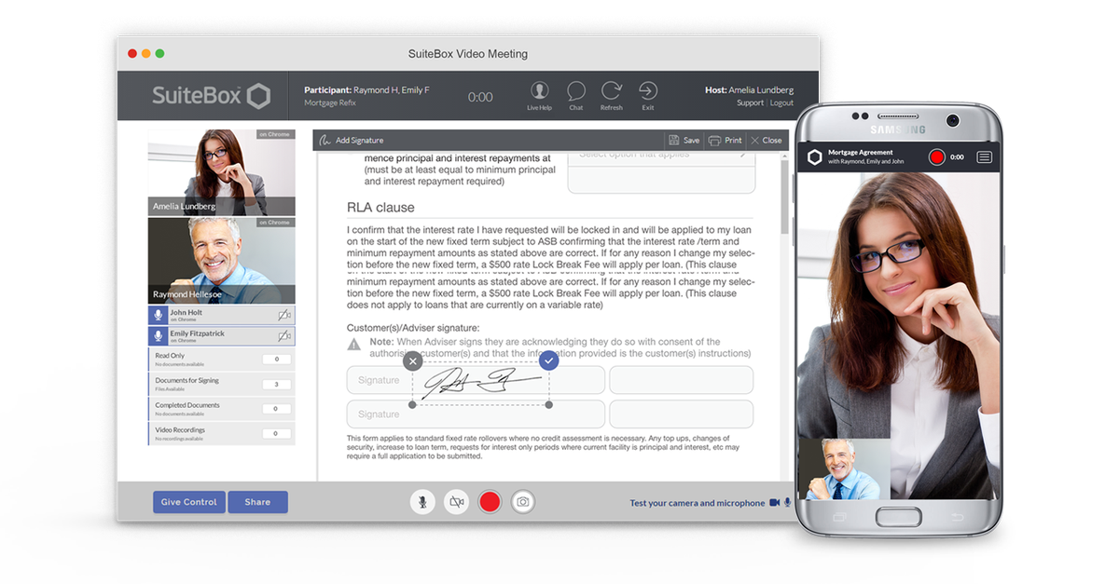
Task: Confirm the signature with the blue checkmark
Action: (x=549, y=360)
